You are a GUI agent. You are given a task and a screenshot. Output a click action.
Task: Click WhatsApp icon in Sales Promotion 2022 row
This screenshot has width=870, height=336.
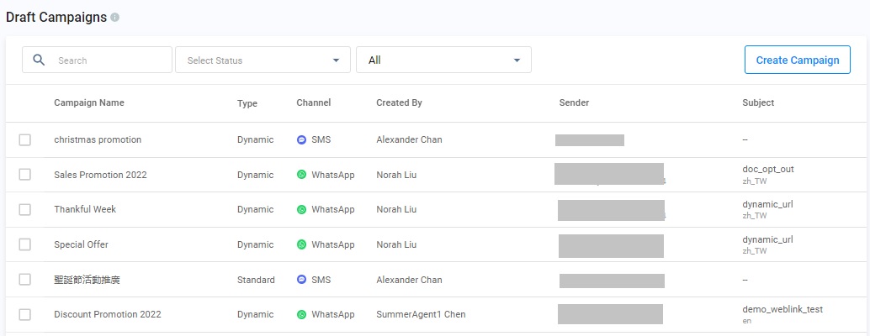tap(301, 175)
